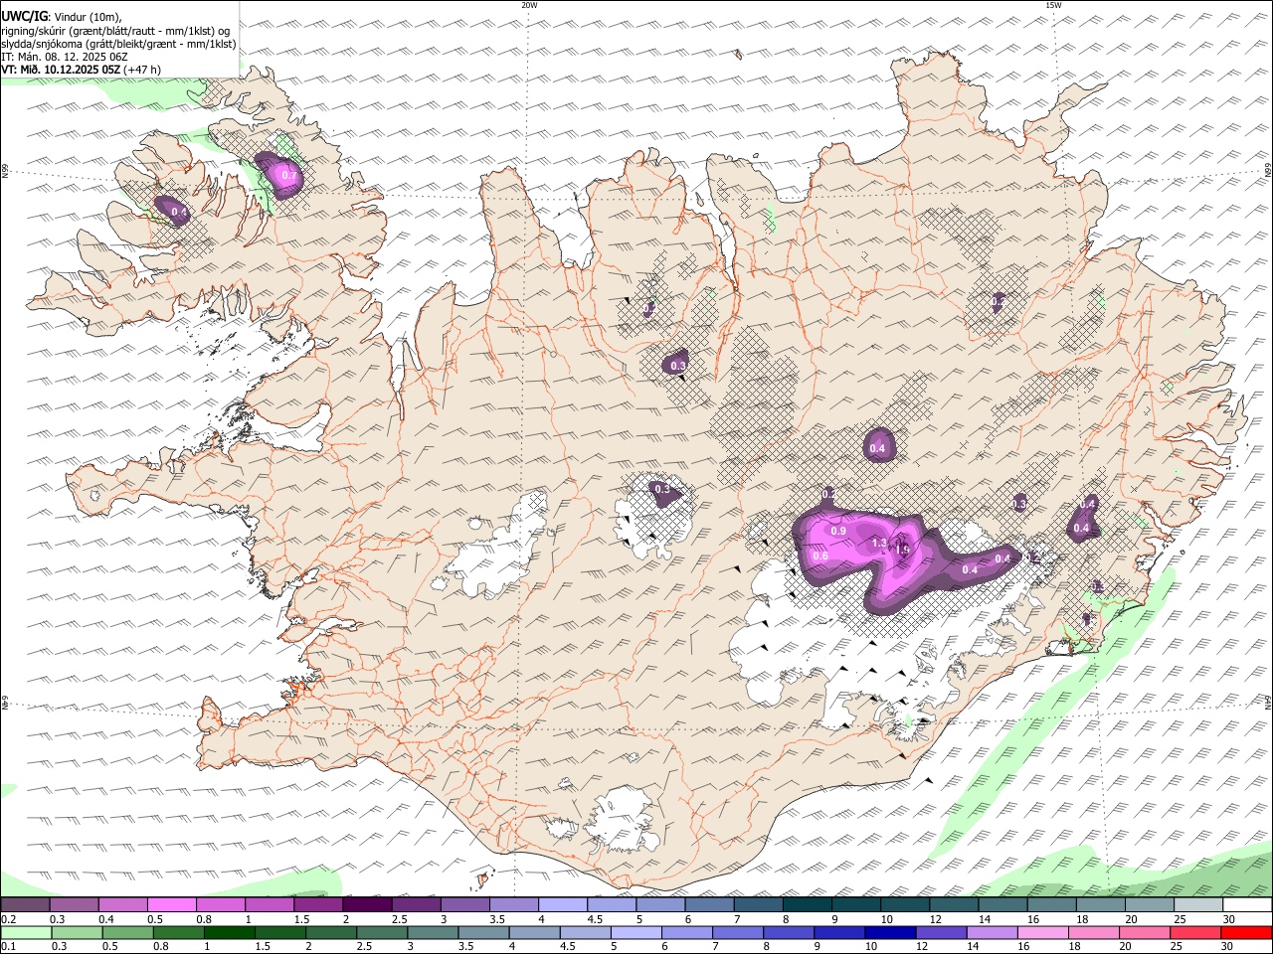Click the '4.5' label in the upper legend row

(595, 919)
